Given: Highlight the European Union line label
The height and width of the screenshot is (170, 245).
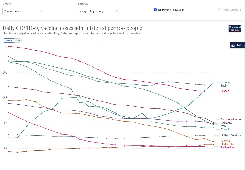Looking at the screenshot, I should (x=230, y=119).
